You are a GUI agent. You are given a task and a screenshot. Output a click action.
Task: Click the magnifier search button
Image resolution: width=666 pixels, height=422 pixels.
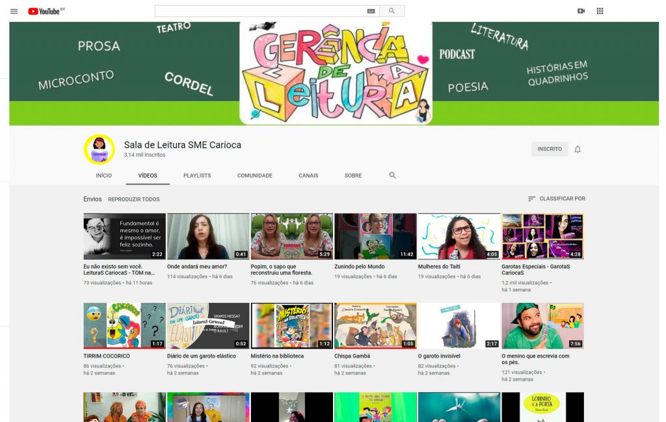(x=392, y=11)
